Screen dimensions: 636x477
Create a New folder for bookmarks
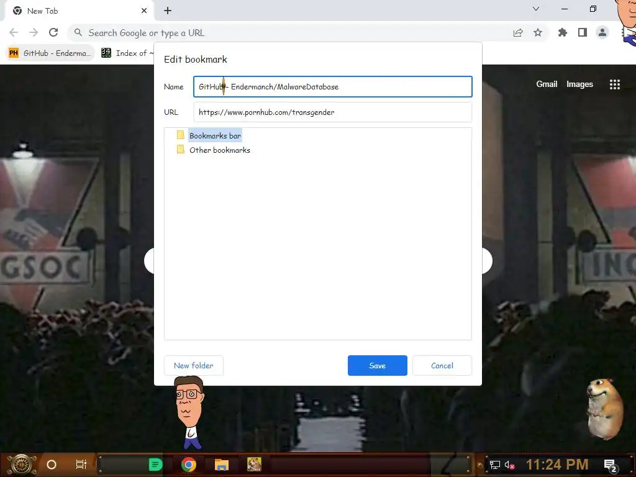[x=194, y=365]
